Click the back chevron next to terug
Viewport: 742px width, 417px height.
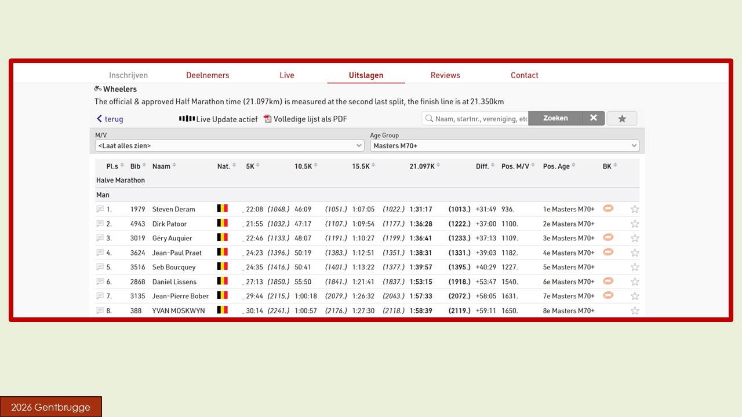point(99,119)
